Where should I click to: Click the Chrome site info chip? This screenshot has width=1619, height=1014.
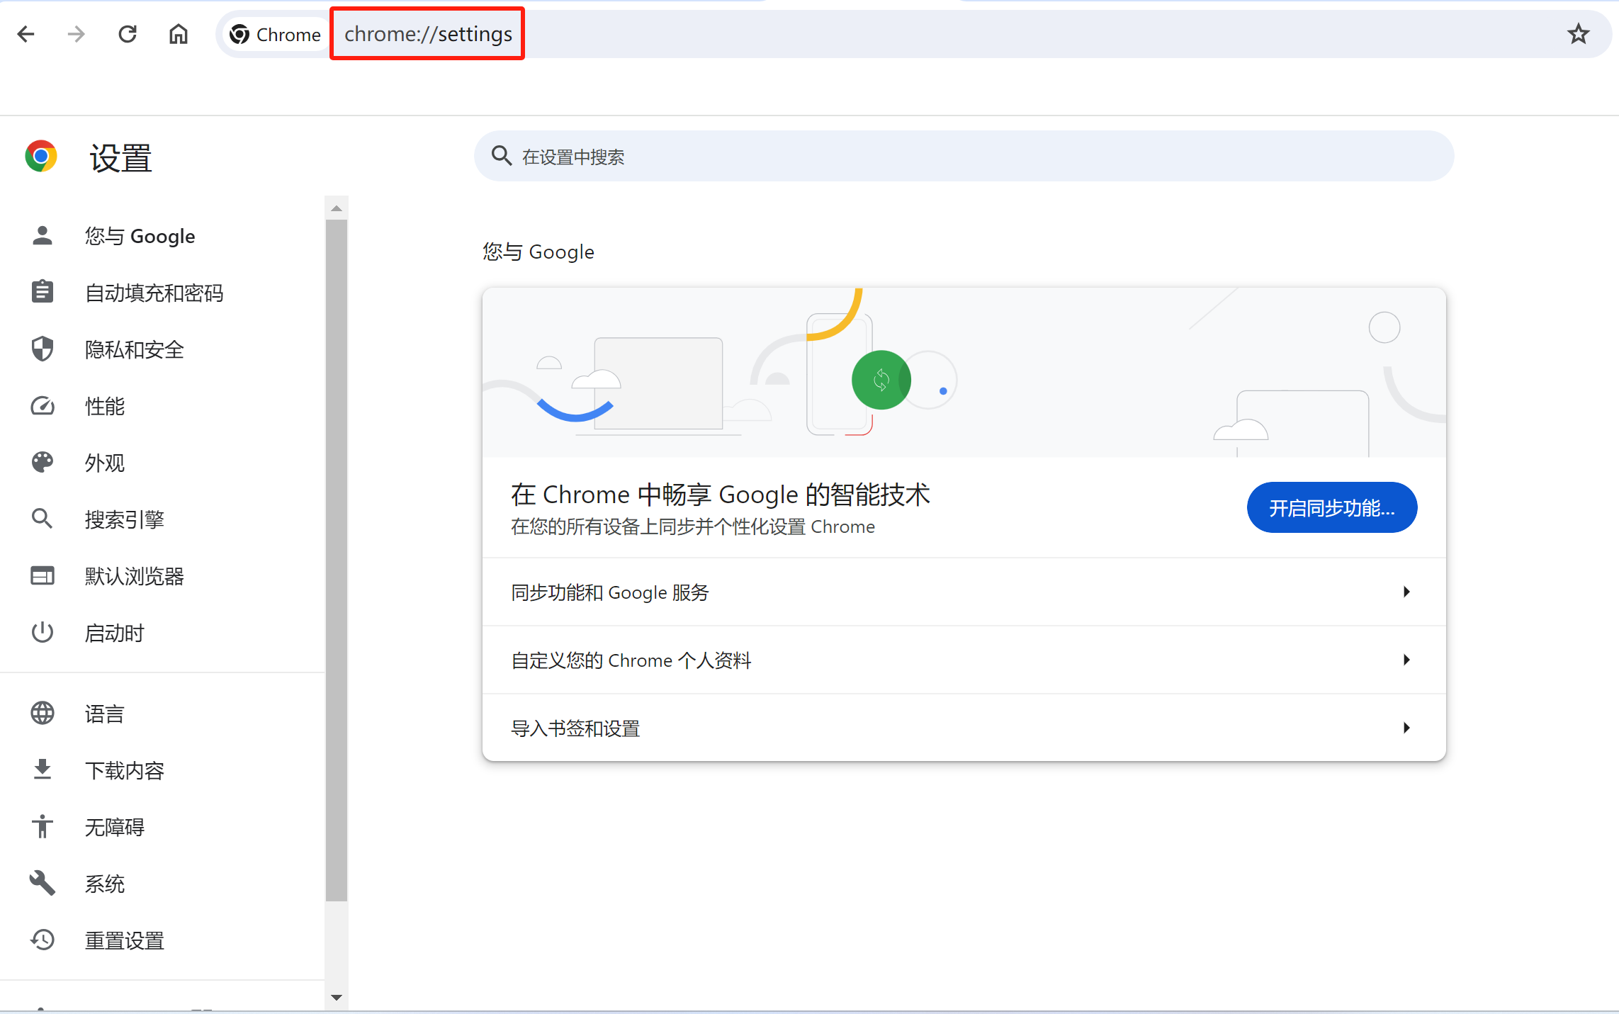point(276,34)
